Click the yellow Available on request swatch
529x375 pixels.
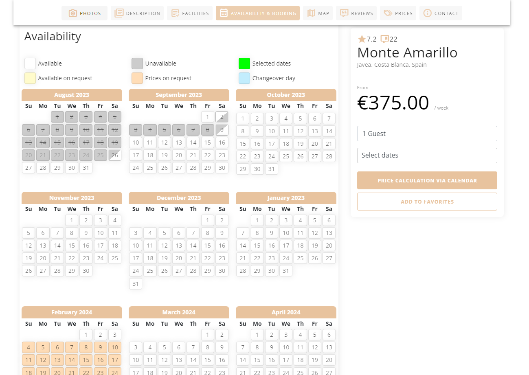point(30,78)
